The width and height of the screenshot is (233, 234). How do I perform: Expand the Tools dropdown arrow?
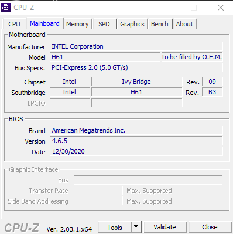click(x=136, y=227)
